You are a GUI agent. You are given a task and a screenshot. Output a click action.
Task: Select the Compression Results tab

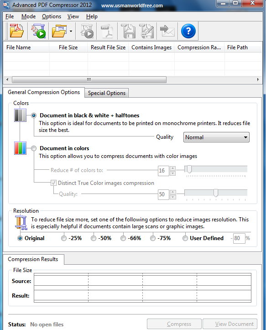coord(33,259)
